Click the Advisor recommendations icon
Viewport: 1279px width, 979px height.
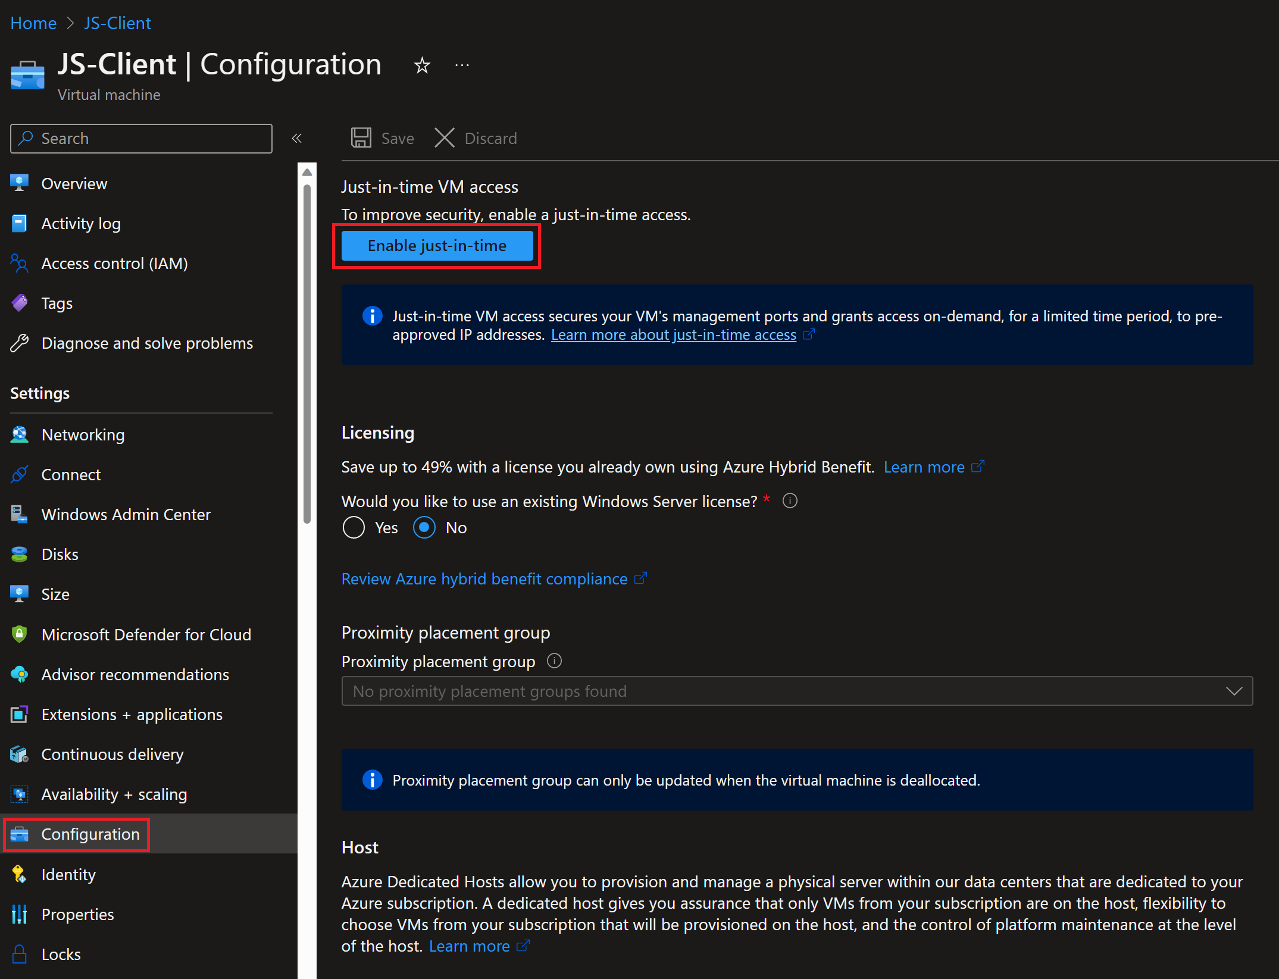(20, 674)
